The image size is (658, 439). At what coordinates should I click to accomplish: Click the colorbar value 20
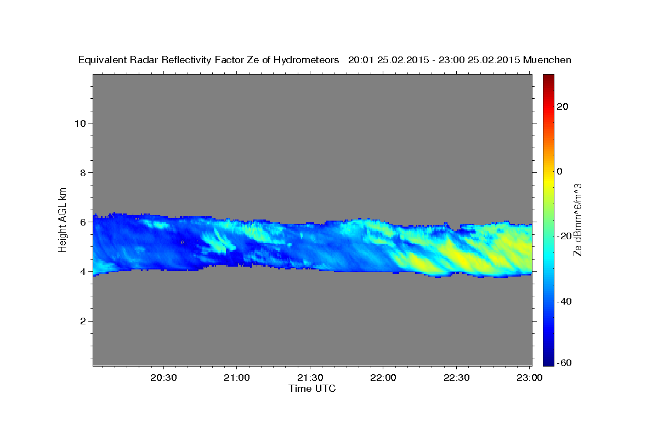[x=563, y=106]
